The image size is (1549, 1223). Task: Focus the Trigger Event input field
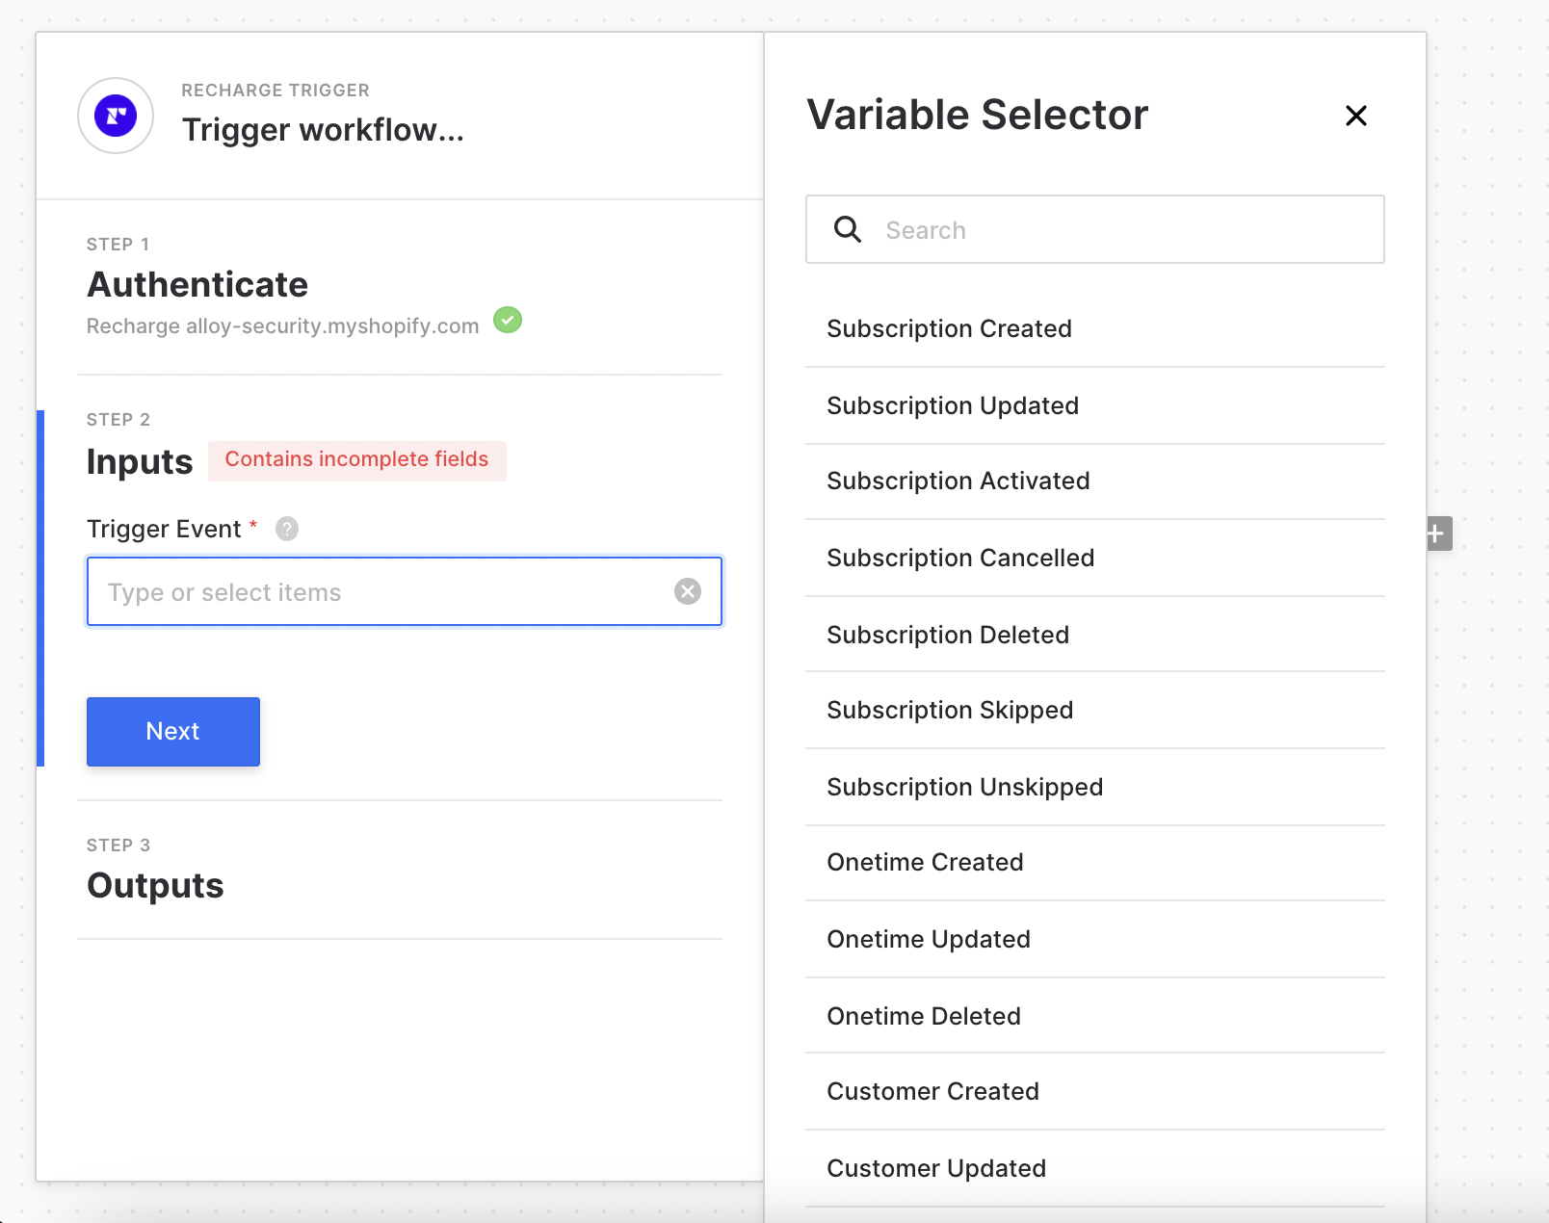381,592
